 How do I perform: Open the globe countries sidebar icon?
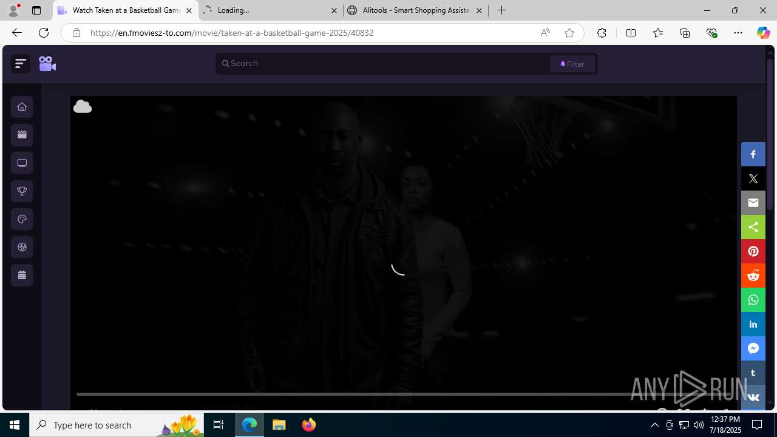22,247
